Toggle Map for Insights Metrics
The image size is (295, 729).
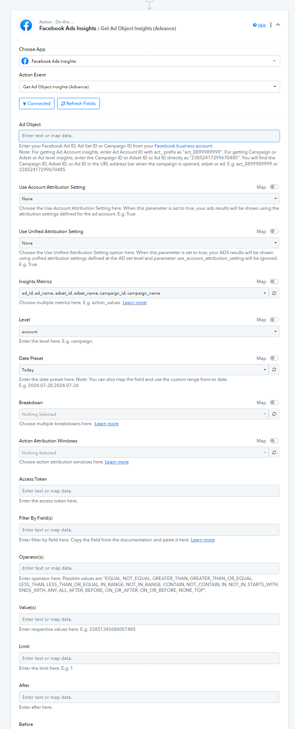pos(274,281)
